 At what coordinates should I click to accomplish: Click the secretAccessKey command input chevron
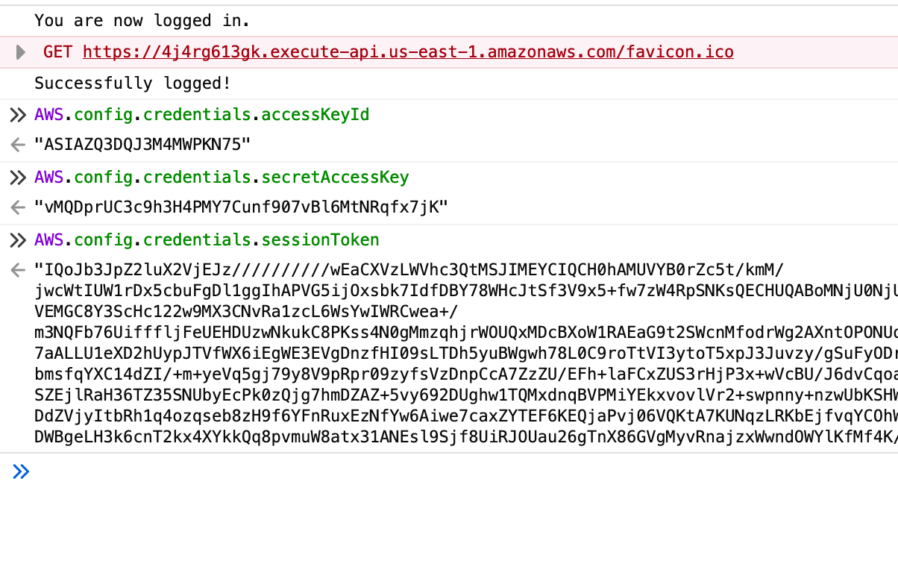[17, 178]
